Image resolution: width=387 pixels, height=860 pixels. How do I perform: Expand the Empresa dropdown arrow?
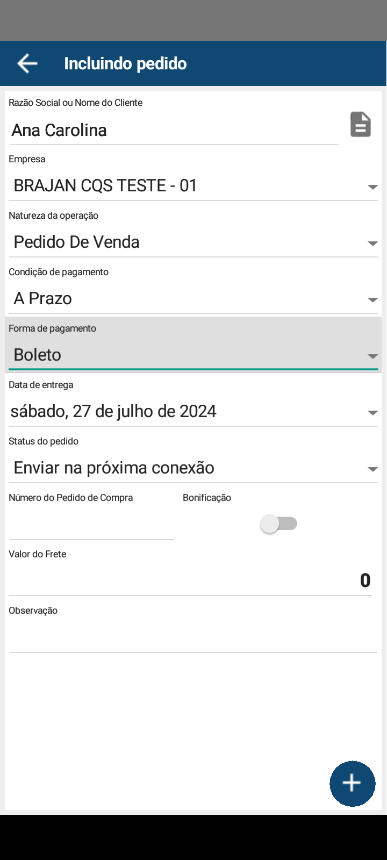click(x=372, y=187)
